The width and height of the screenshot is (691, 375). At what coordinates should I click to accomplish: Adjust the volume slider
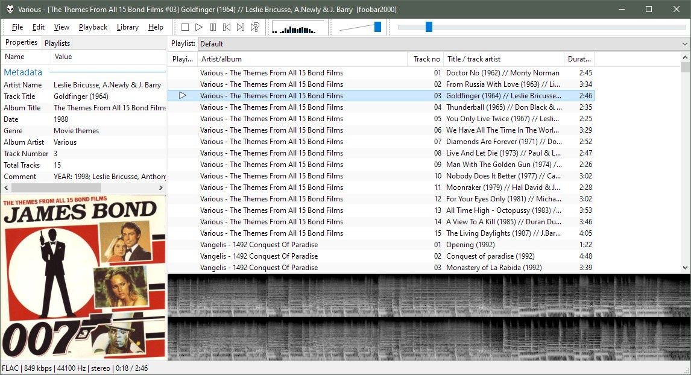pyautogui.click(x=377, y=27)
